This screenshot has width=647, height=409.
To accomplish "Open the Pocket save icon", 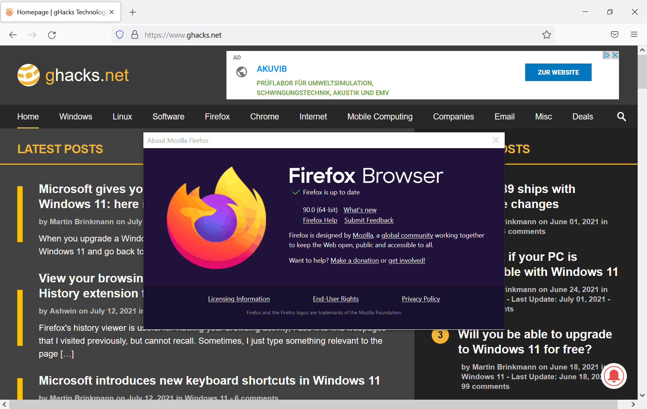I will pyautogui.click(x=615, y=35).
